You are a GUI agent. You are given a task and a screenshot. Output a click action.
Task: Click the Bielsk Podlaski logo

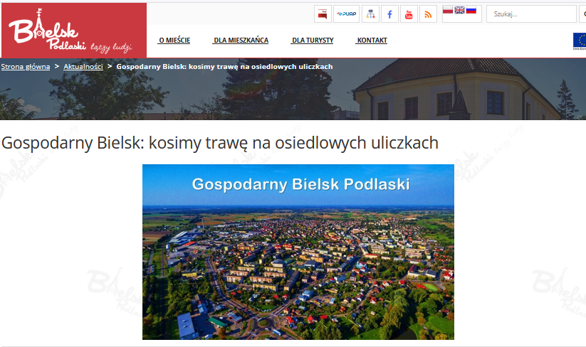[x=74, y=31]
